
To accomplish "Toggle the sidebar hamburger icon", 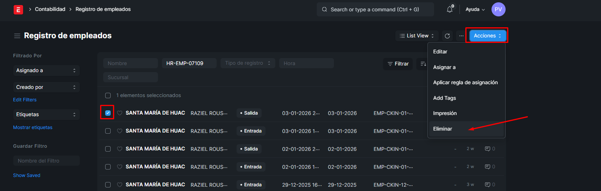I will 17,36.
